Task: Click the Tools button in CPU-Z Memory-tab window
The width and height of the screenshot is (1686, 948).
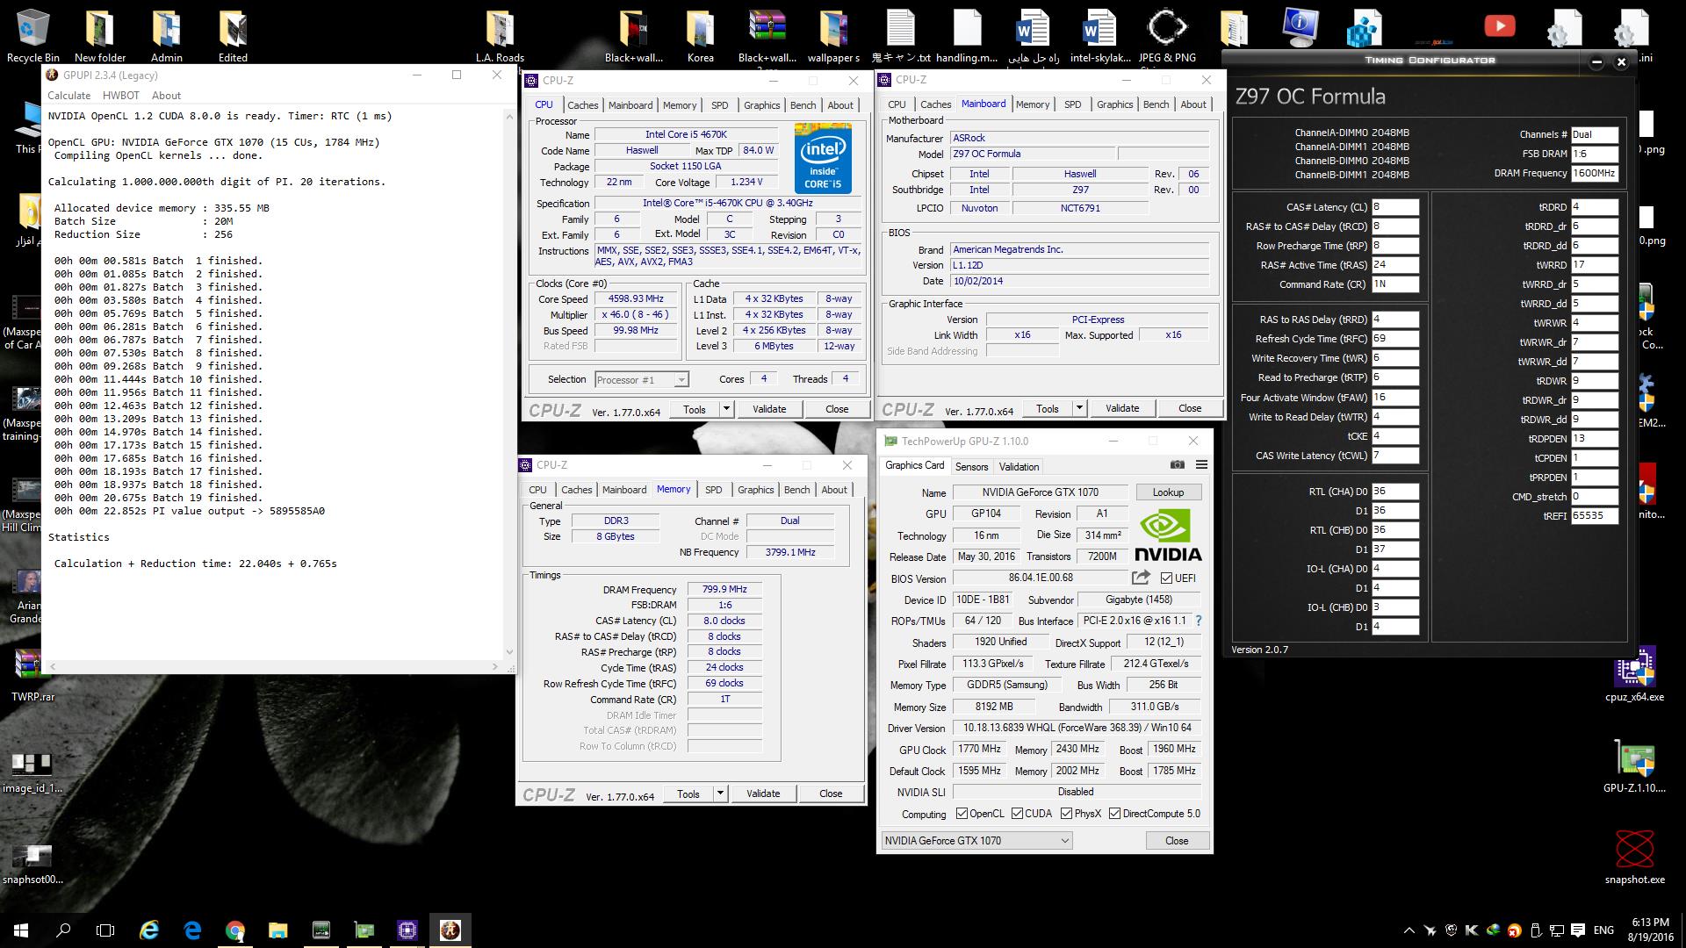Action: click(x=688, y=794)
